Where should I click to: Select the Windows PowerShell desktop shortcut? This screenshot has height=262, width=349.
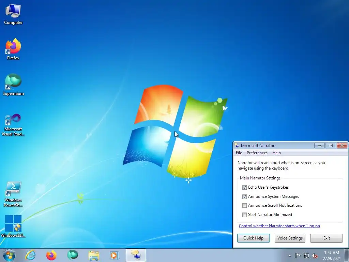(13, 194)
